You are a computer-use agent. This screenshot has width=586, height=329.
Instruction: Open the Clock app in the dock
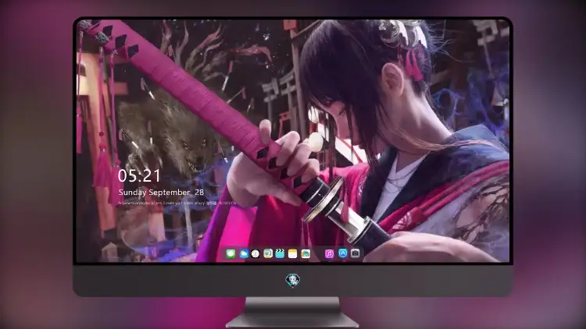255,254
